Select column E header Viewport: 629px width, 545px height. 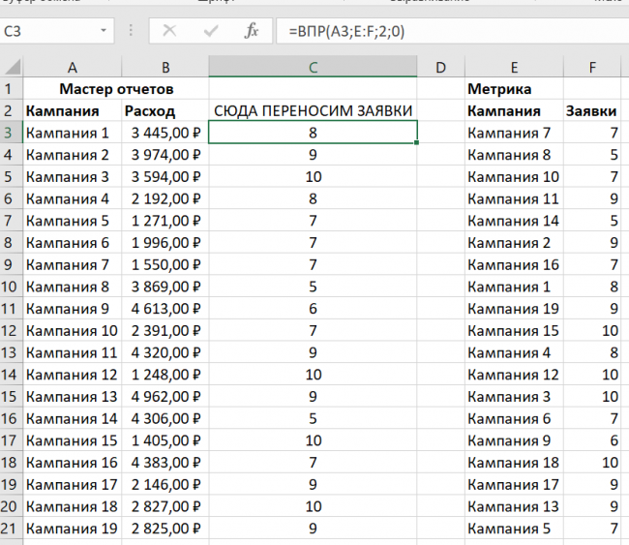click(x=513, y=67)
